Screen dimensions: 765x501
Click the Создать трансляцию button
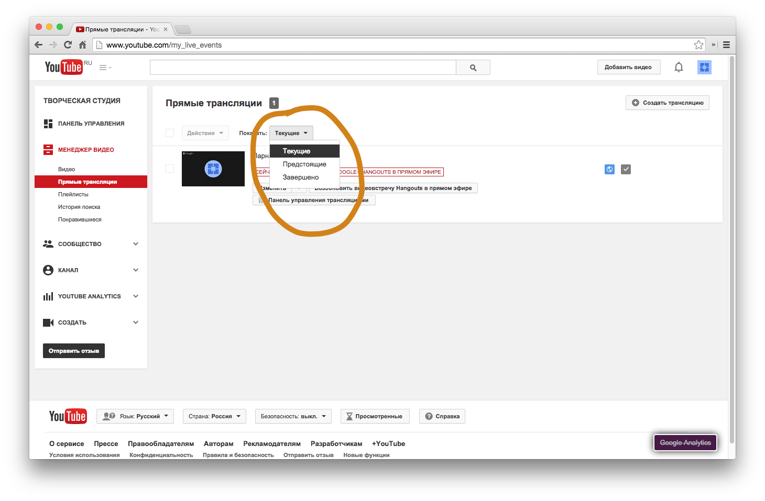pos(667,103)
